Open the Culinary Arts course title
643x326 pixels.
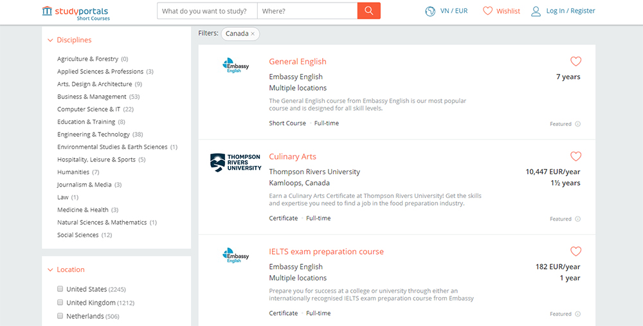[293, 157]
